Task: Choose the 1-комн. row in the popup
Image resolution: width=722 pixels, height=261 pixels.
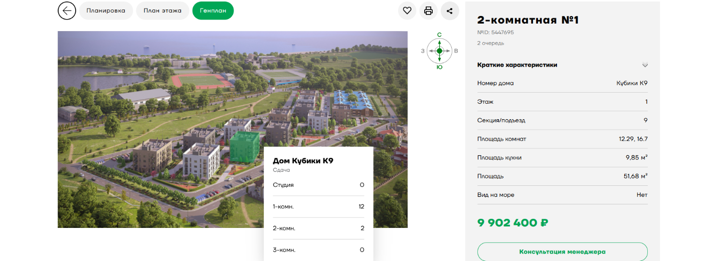Action: (x=318, y=206)
